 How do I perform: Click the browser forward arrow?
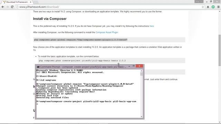[x=8, y=7]
